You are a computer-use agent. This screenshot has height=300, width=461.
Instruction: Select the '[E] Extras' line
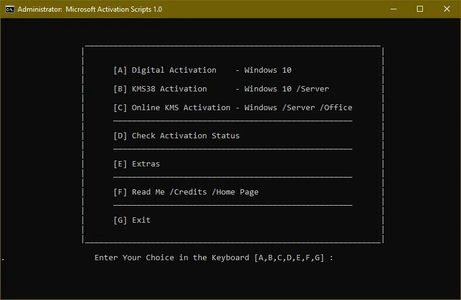(137, 164)
